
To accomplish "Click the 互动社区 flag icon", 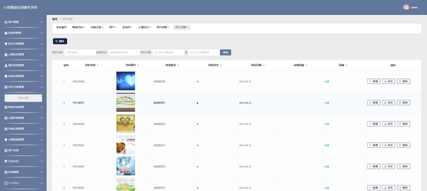I will [6, 161].
